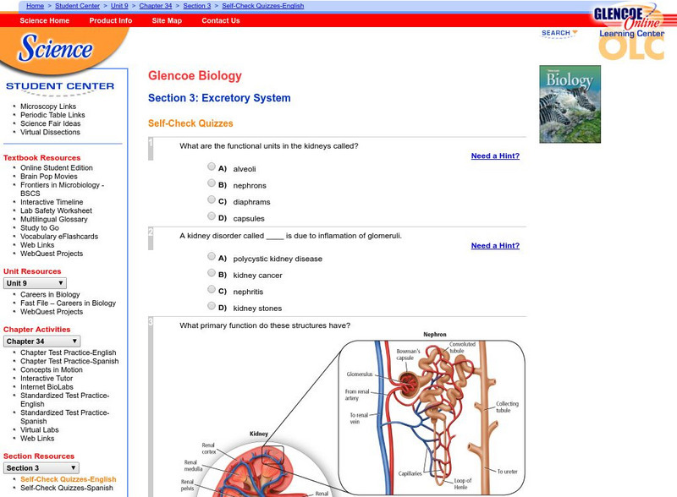Open Chapter Test Practice-English
The height and width of the screenshot is (497, 677).
[x=69, y=352]
